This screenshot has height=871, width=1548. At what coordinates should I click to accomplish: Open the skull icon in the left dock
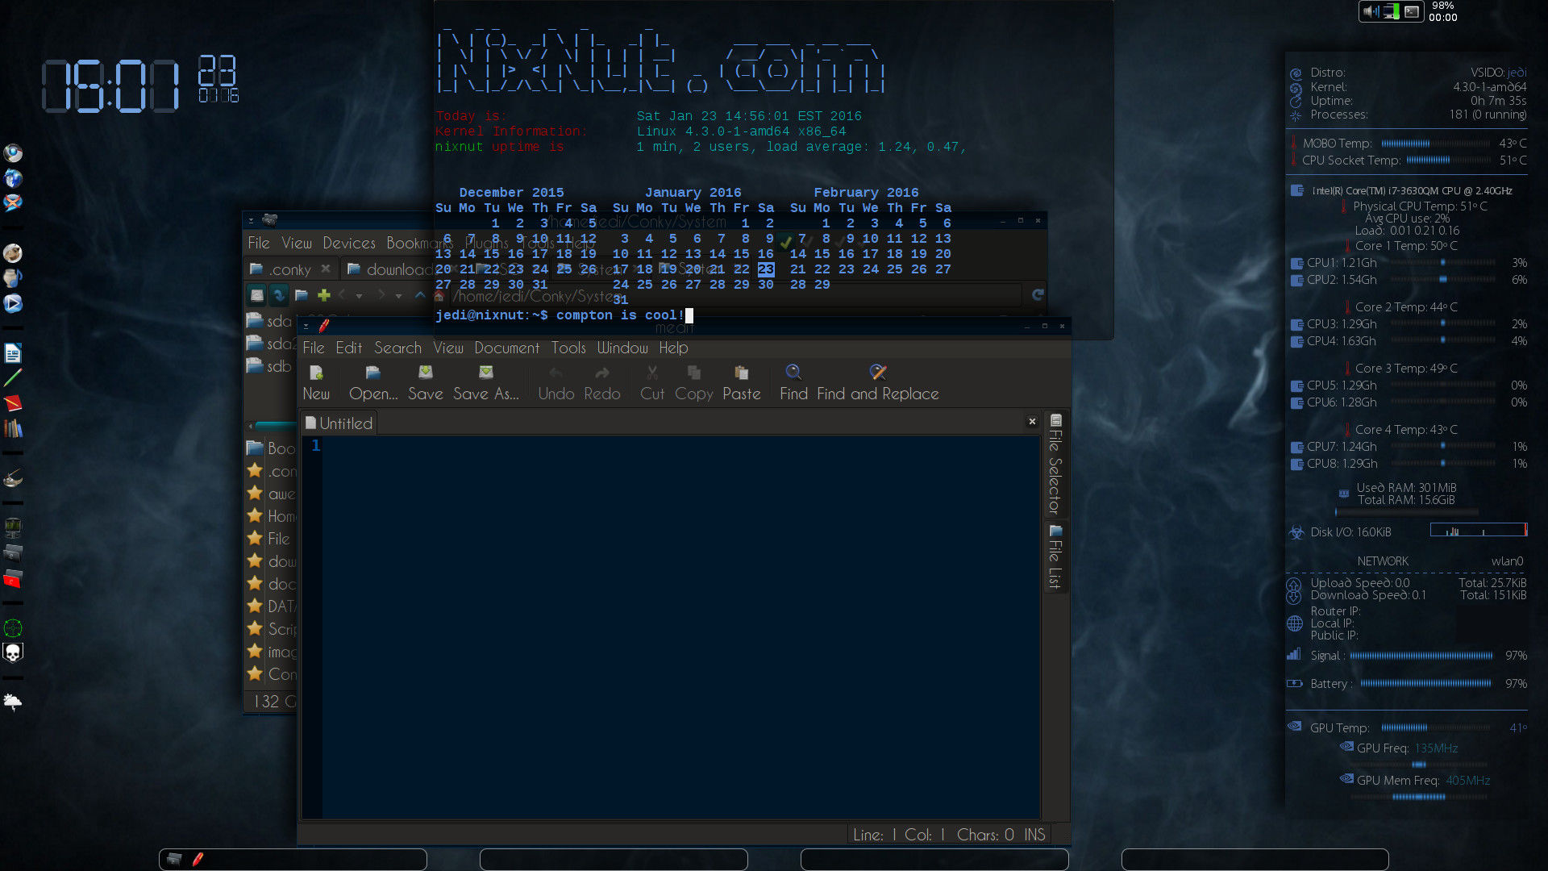click(x=13, y=652)
